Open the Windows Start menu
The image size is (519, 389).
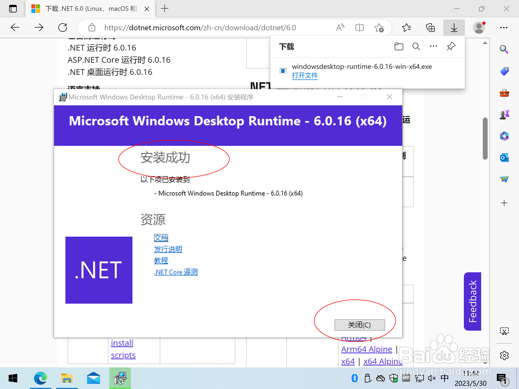click(x=13, y=378)
